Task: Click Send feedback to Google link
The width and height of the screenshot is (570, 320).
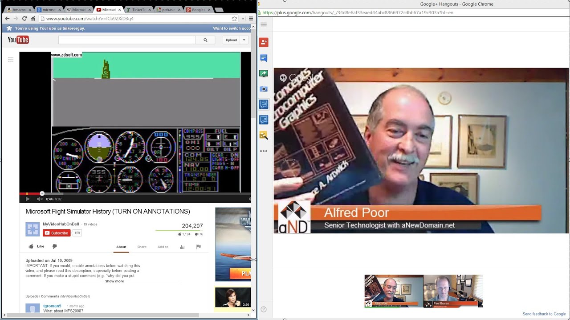Action: 544,314
